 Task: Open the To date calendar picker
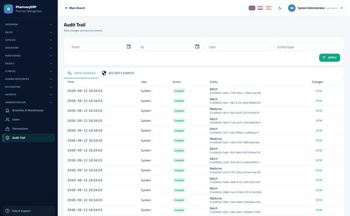click(197, 47)
